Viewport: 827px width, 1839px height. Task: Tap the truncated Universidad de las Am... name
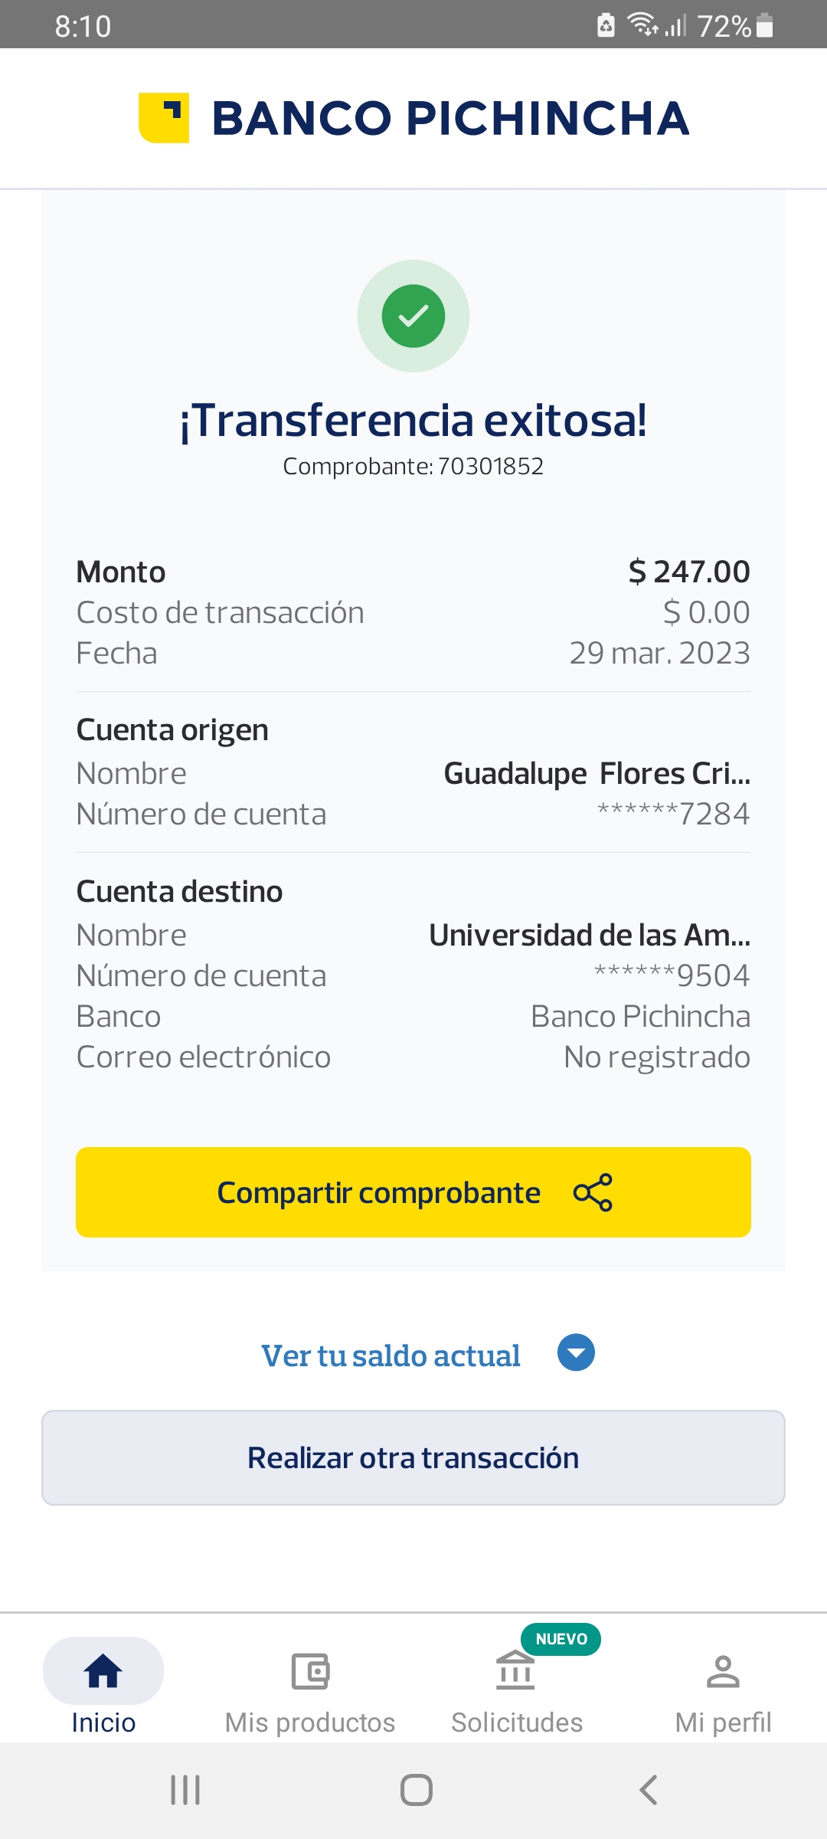pyautogui.click(x=590, y=935)
